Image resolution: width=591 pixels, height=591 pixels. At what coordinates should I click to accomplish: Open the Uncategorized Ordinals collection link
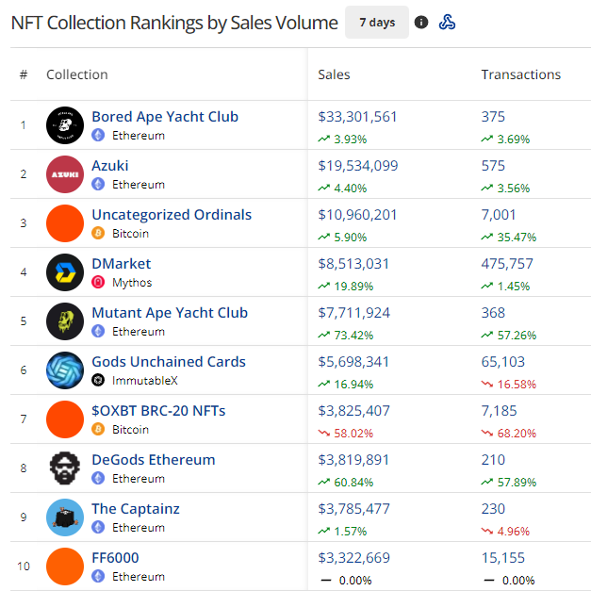point(172,215)
